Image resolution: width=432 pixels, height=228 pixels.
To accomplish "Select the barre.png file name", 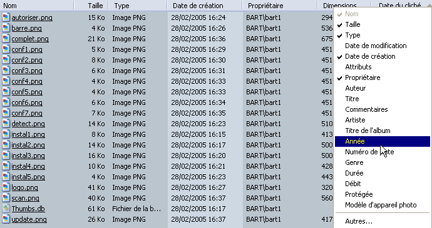I will tap(27, 28).
